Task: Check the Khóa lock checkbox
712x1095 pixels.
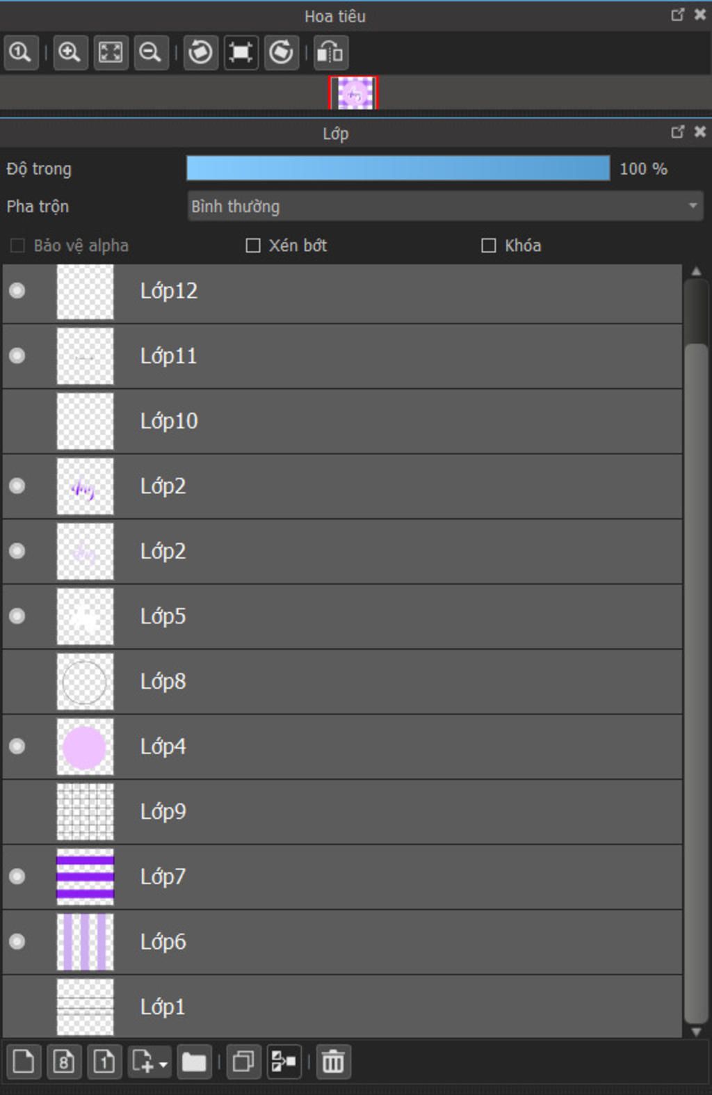Action: click(489, 246)
